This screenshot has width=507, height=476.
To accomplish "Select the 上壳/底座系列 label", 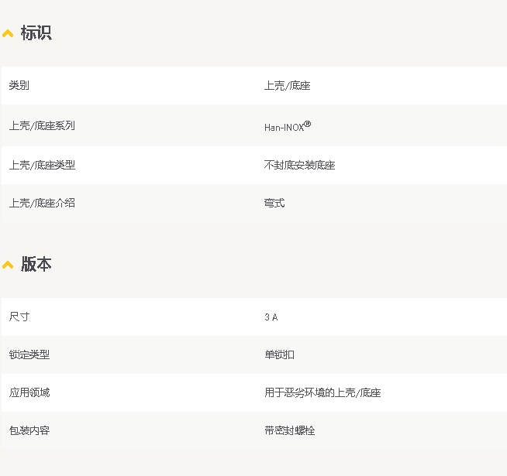I will pos(42,126).
